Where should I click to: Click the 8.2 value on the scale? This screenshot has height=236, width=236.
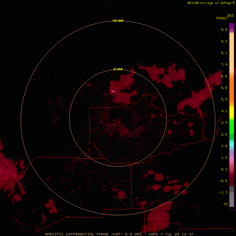224,53
